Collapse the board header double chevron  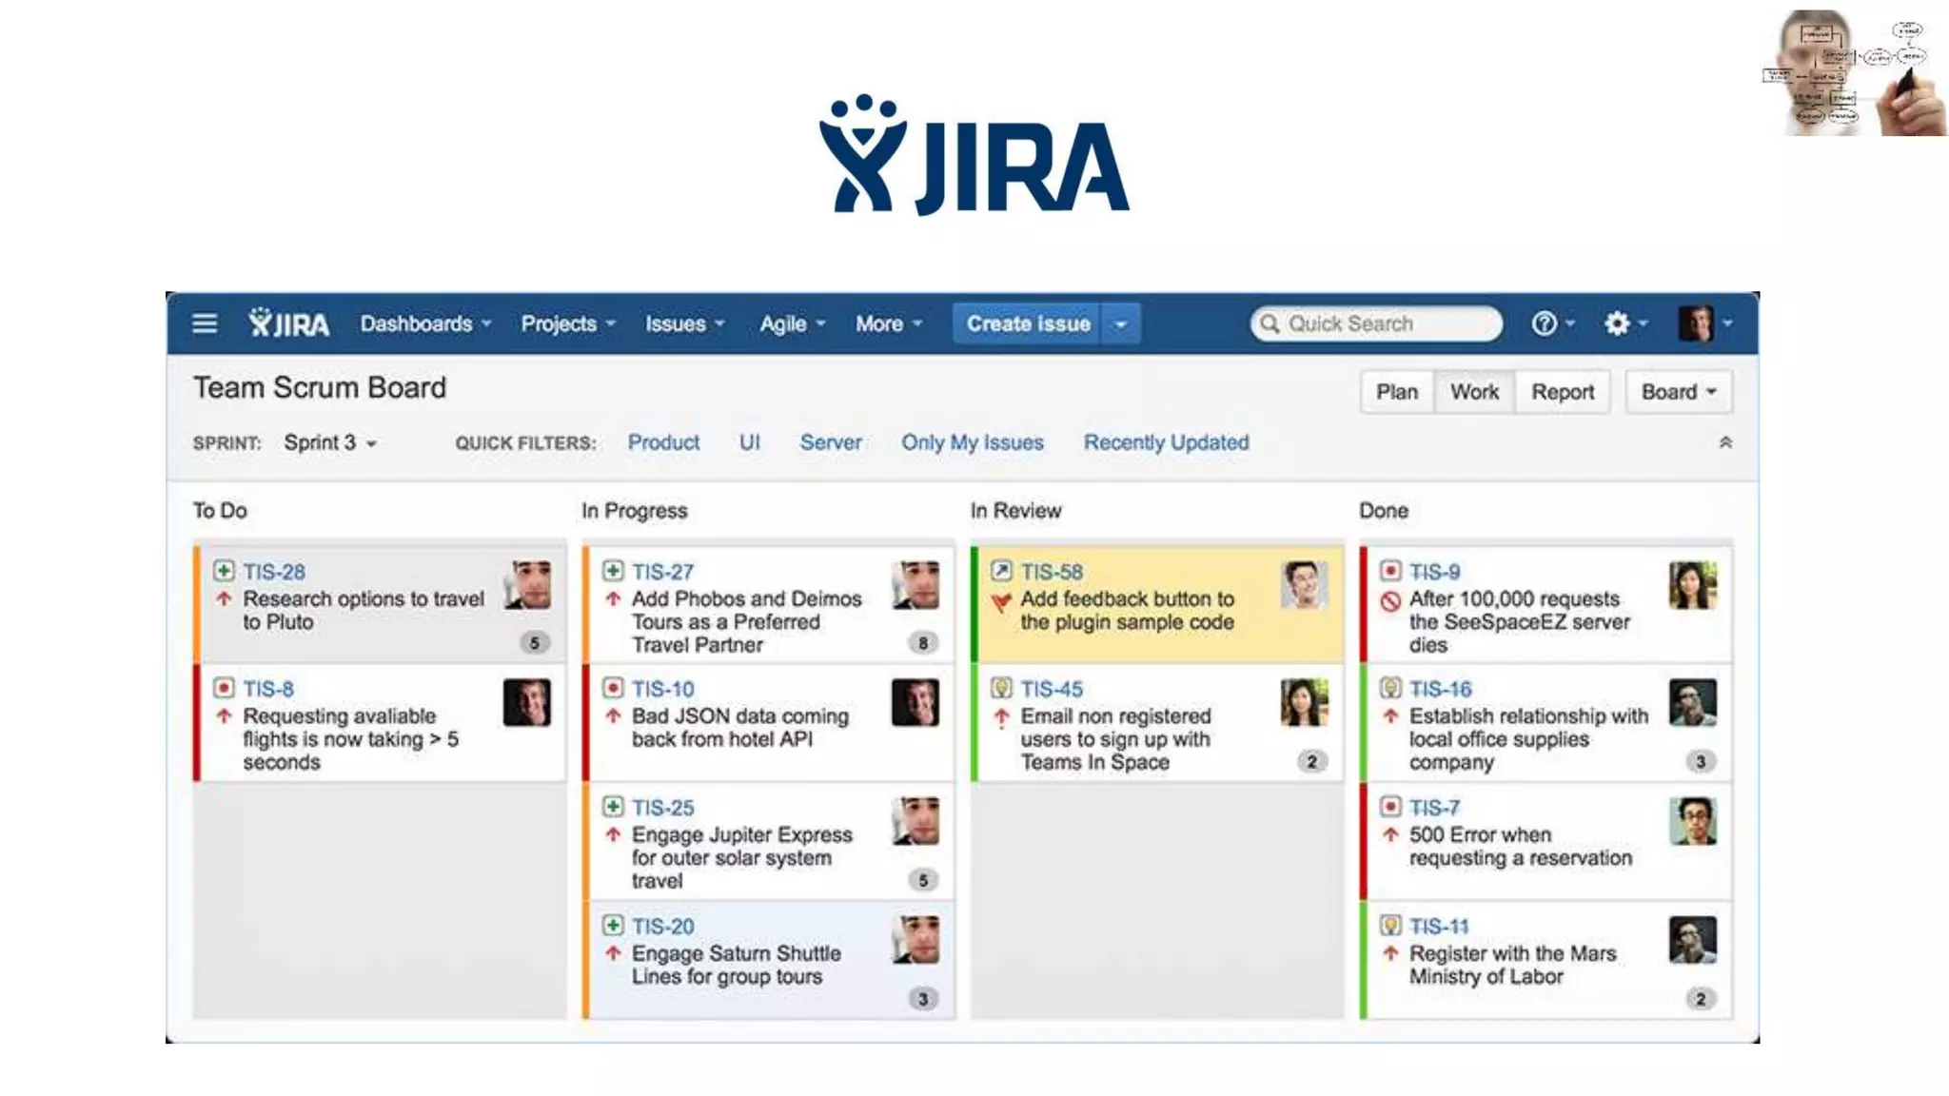(1725, 442)
